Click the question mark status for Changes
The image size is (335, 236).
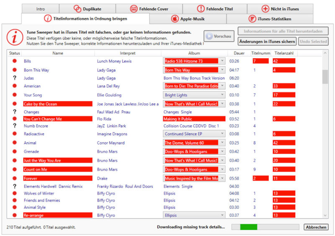pyautogui.click(x=15, y=112)
